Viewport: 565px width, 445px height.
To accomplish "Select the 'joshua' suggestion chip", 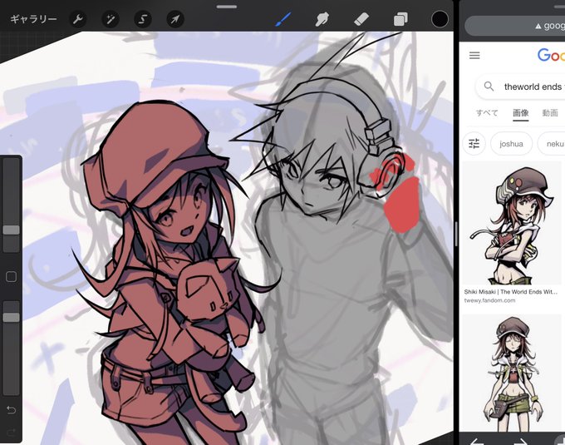I will (511, 144).
